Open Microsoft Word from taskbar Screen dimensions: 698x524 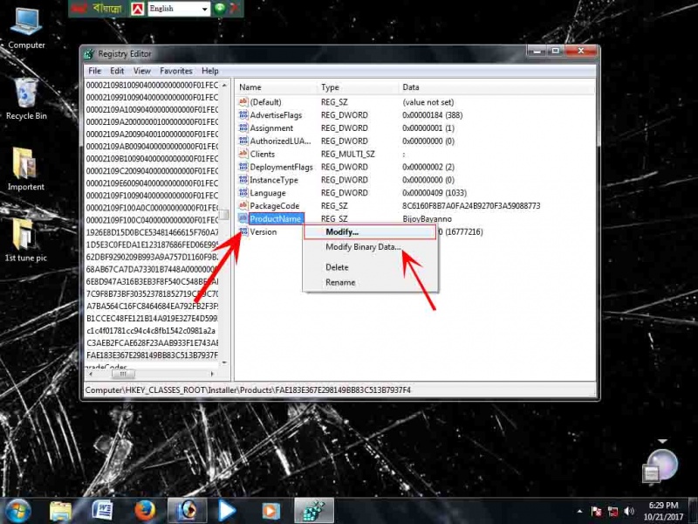pyautogui.click(x=102, y=511)
